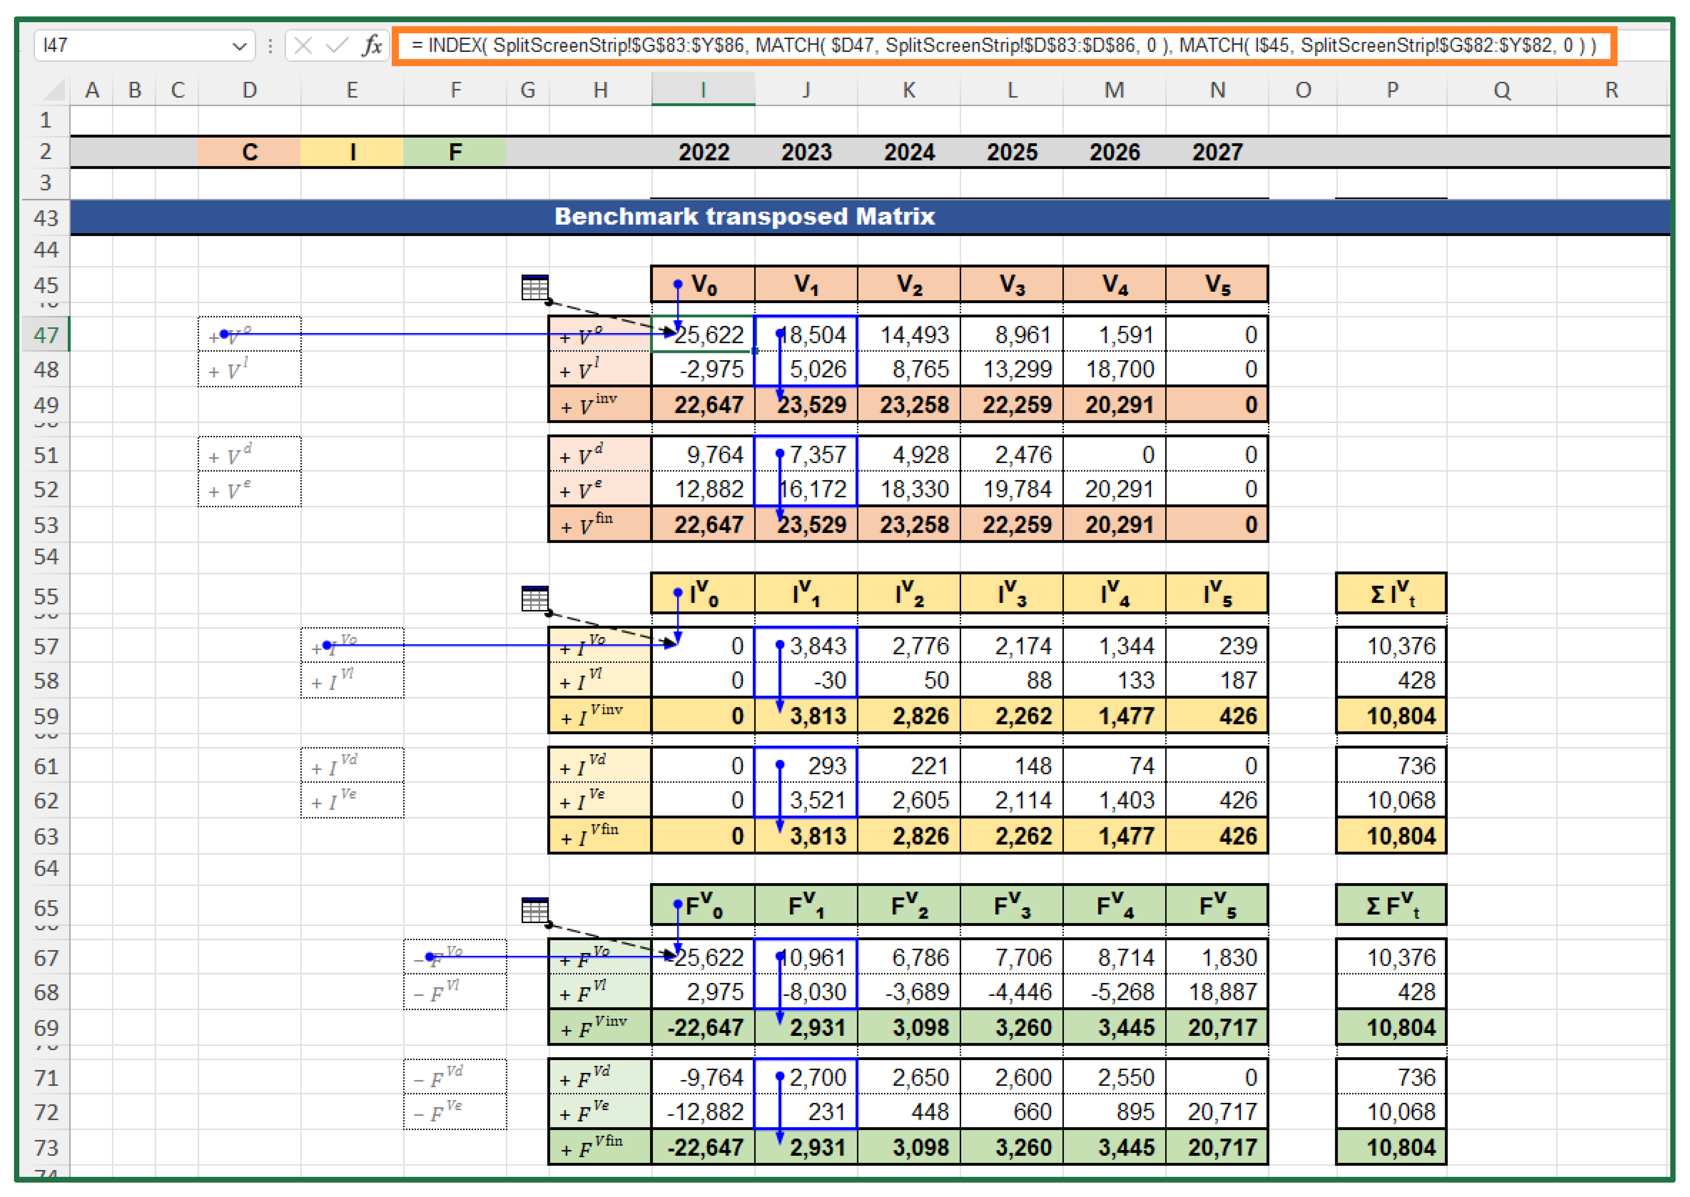Select column P header
This screenshot has width=1690, height=1197.
coord(1391,90)
